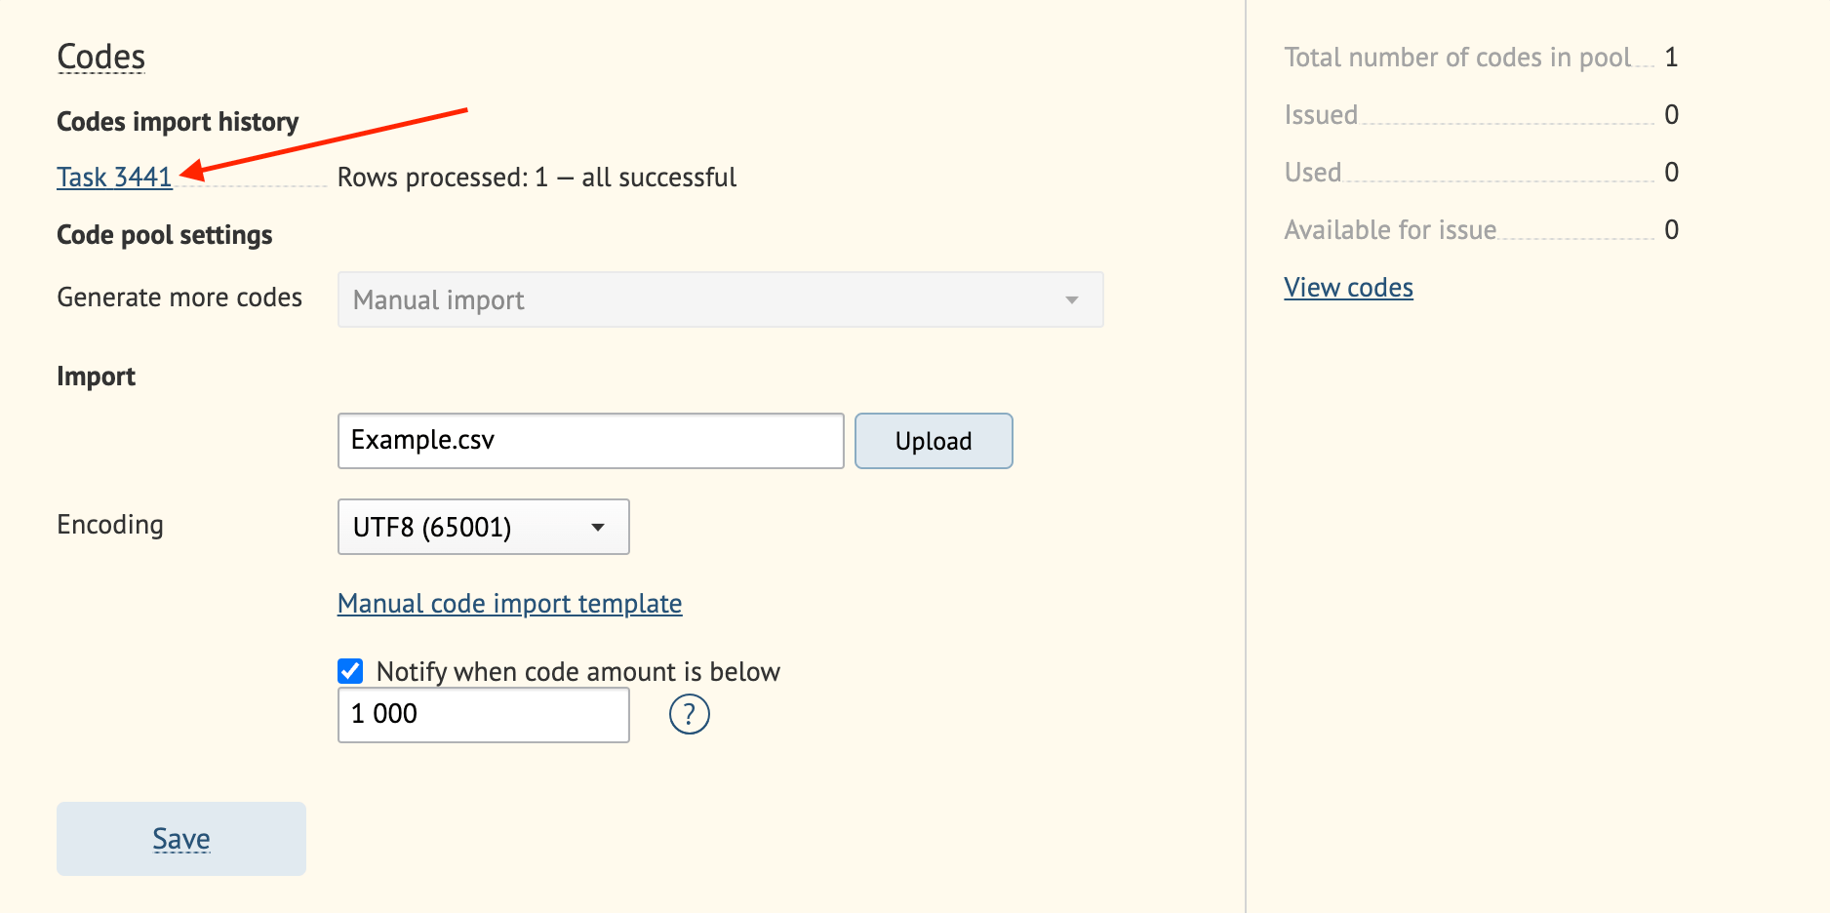Click the Rows processed status text
Screen dimensions: 1830x913
(537, 178)
